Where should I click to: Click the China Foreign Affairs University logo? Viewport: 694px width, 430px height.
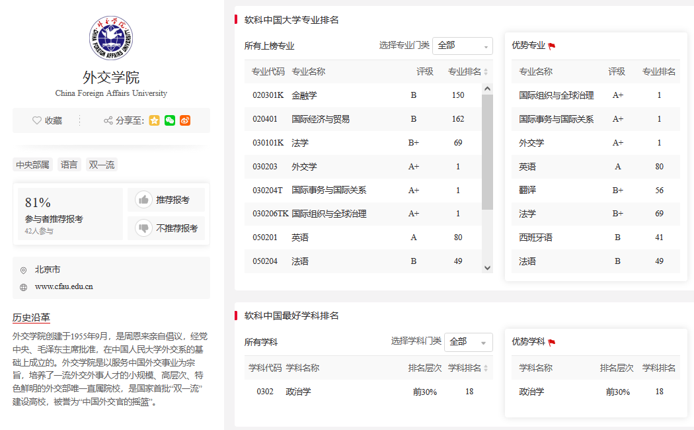click(x=110, y=38)
